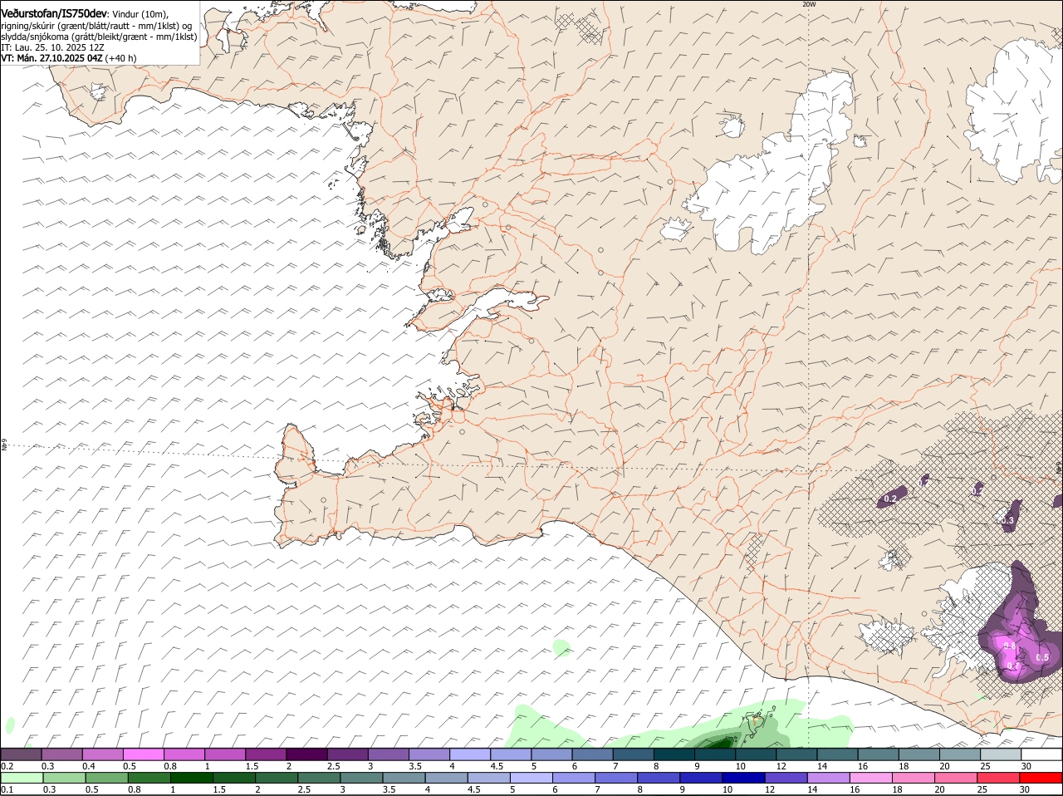The height and width of the screenshot is (796, 1063).
Task: Pick the darkest purple 2–2.5 snow swatch
Action: pos(306,754)
